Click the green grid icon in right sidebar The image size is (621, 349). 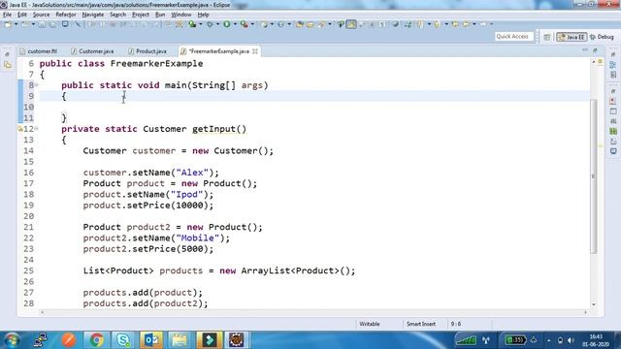point(613,131)
